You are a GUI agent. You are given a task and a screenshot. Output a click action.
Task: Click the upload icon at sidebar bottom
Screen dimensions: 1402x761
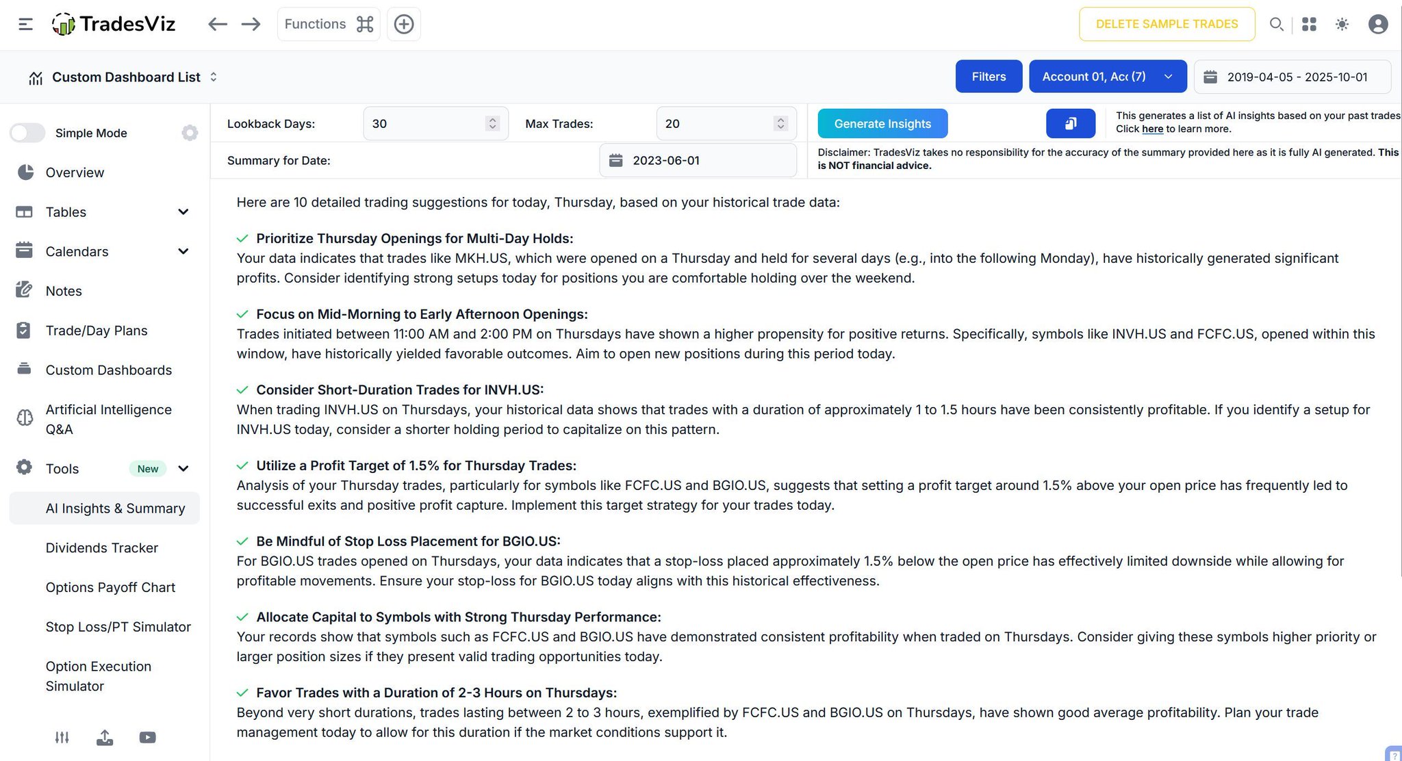(105, 737)
